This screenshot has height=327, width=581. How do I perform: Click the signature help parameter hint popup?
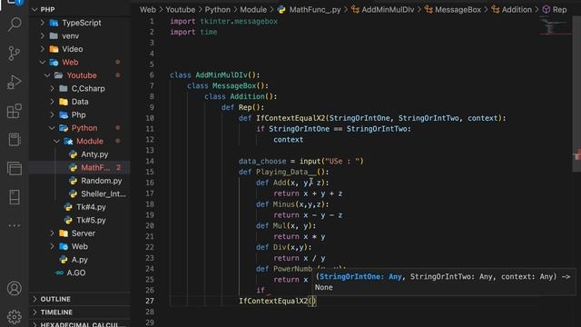(x=444, y=282)
